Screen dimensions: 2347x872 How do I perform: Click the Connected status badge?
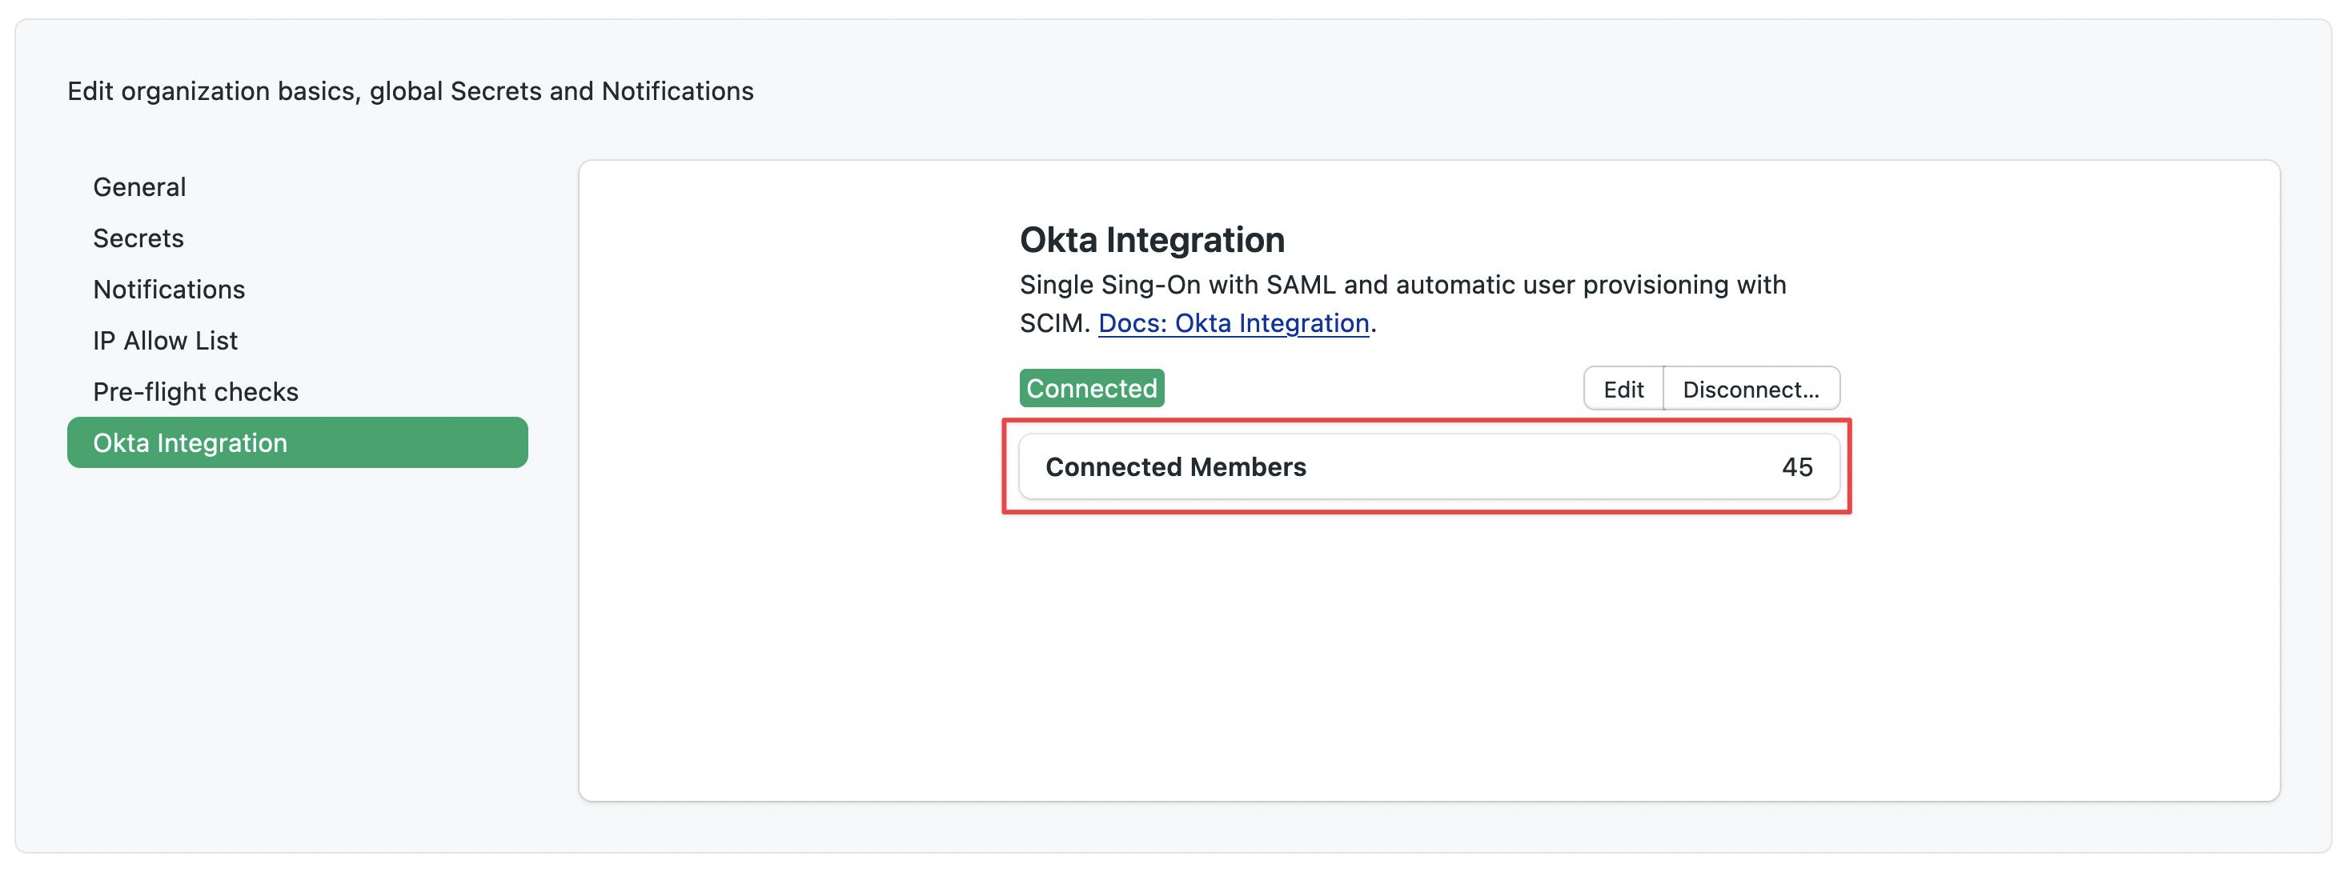[x=1092, y=388]
